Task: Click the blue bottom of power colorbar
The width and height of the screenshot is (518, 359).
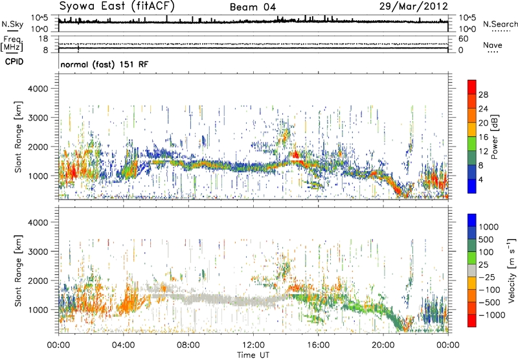Action: pyautogui.click(x=472, y=187)
